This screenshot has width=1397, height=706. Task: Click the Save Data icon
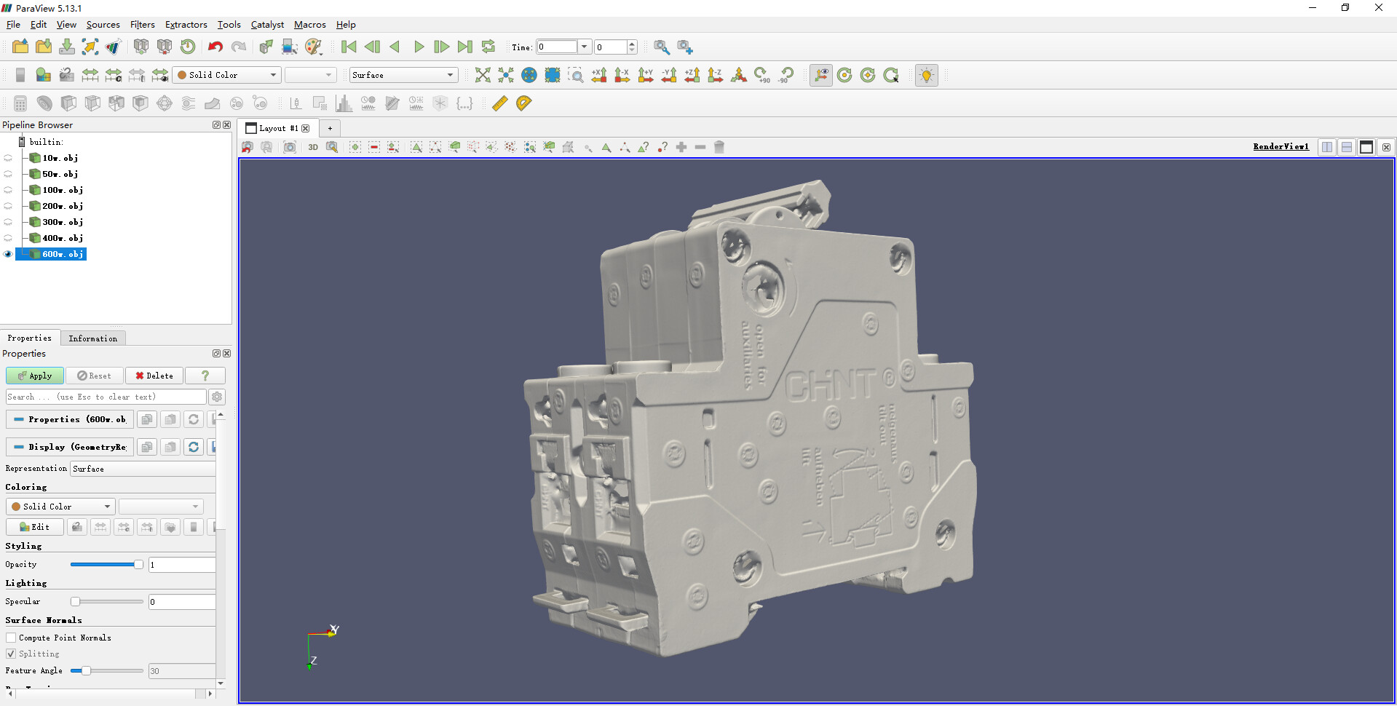click(x=67, y=47)
